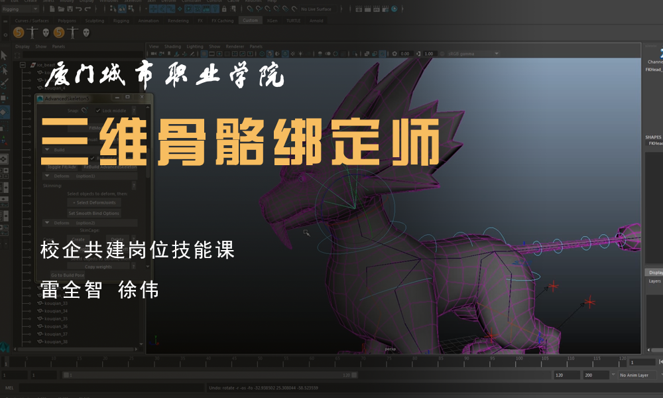Click the viewport exposure value field
This screenshot has height=398, width=663.
click(x=406, y=54)
